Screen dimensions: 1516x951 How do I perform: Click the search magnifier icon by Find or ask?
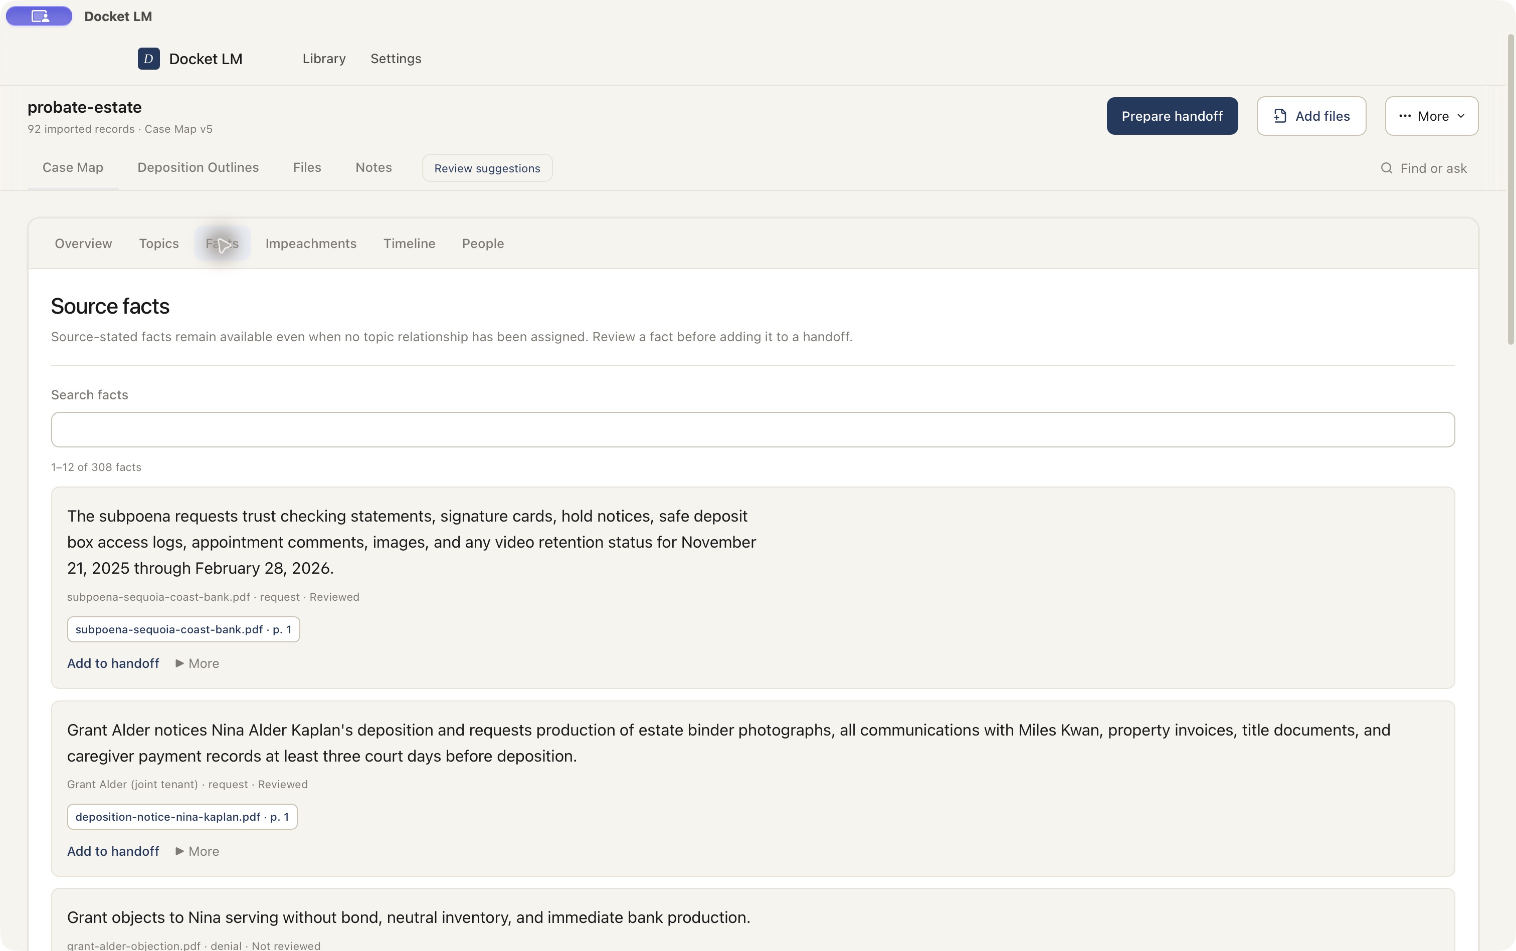[1386, 168]
